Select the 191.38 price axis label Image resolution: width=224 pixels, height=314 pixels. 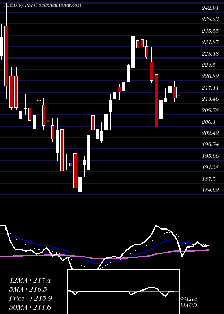point(210,167)
